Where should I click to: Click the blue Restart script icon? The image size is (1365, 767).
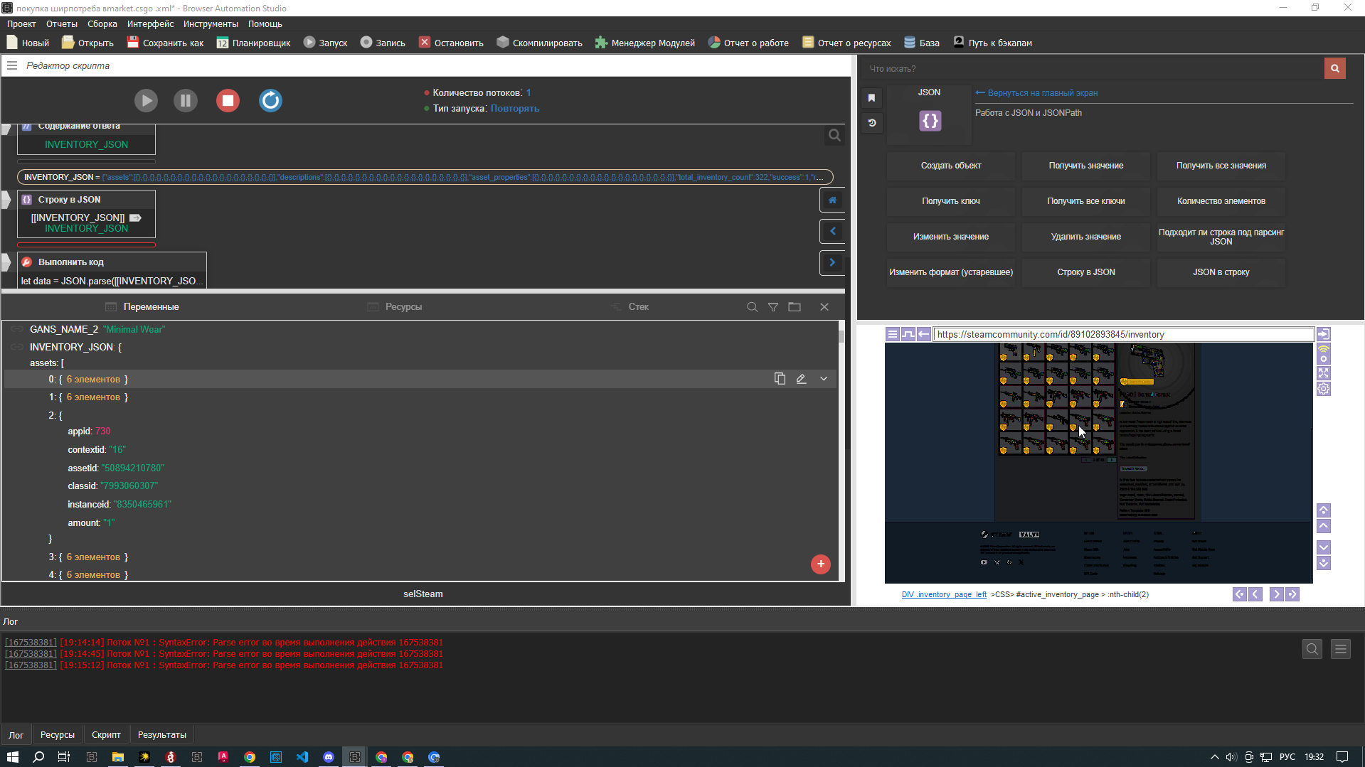point(270,101)
